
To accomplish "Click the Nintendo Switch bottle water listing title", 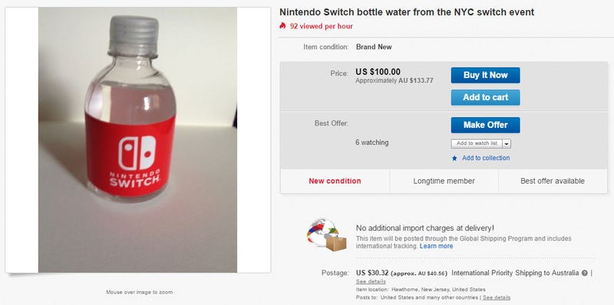I will 407,12.
